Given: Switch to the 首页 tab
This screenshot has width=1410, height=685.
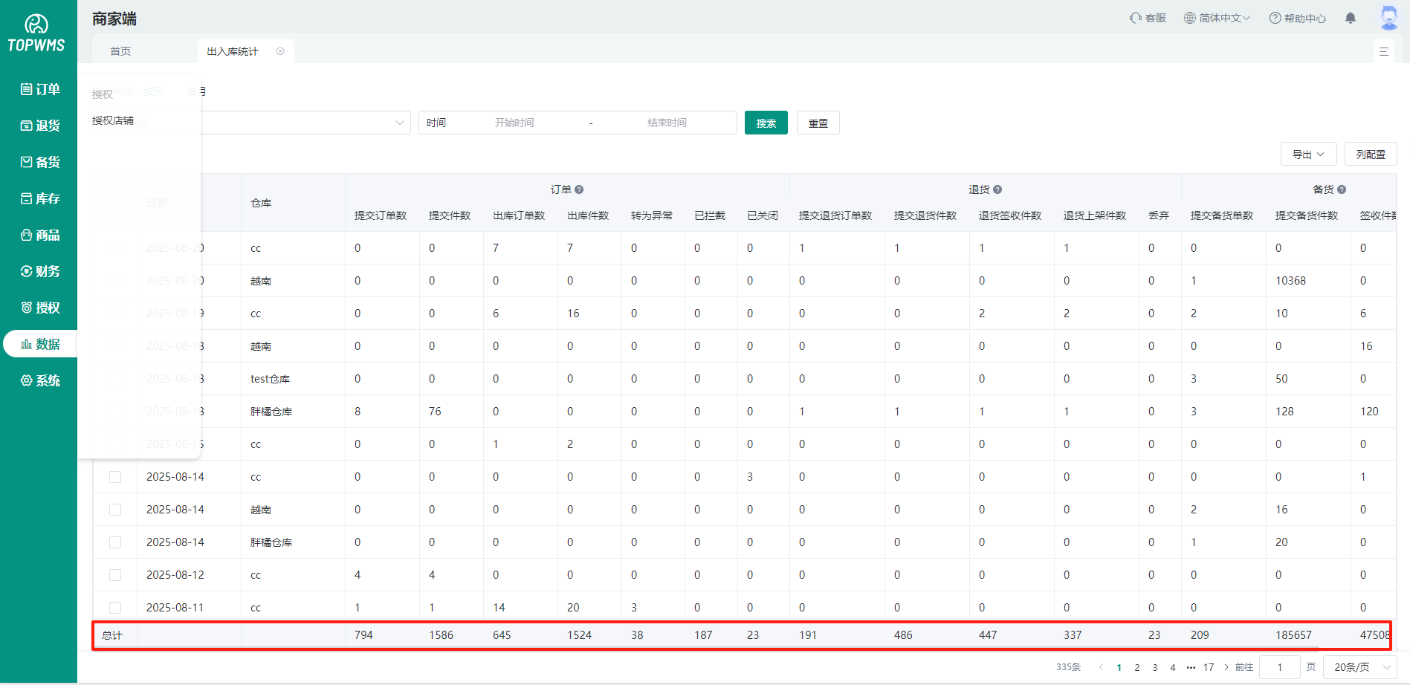Looking at the screenshot, I should 120,51.
